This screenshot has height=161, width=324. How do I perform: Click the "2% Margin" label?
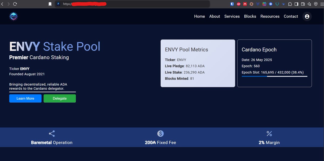pos(269,142)
